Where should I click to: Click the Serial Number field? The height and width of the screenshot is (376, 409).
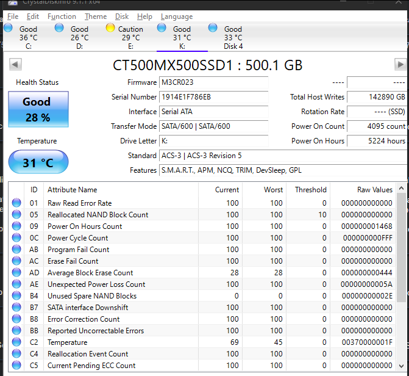point(213,97)
